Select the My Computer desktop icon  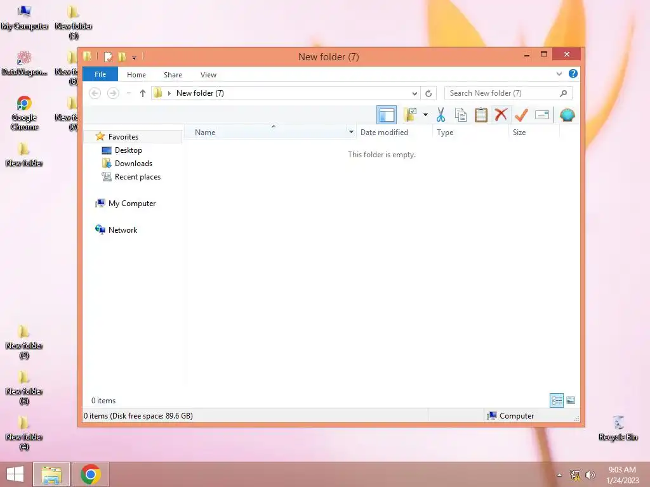25,17
